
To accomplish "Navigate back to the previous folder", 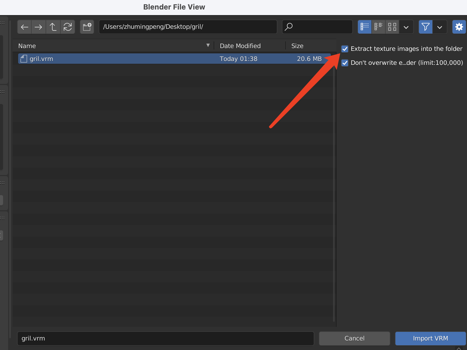I will coord(24,27).
